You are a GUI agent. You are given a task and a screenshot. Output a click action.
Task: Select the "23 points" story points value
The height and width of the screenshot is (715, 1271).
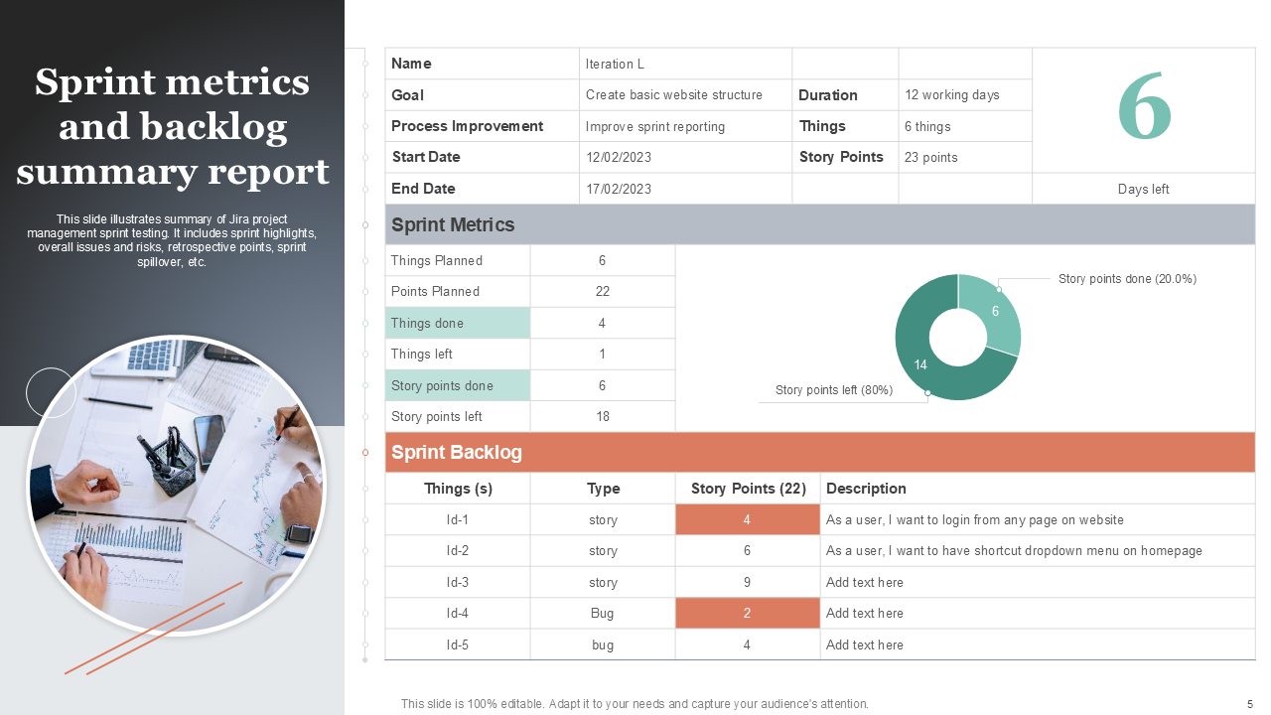(931, 157)
